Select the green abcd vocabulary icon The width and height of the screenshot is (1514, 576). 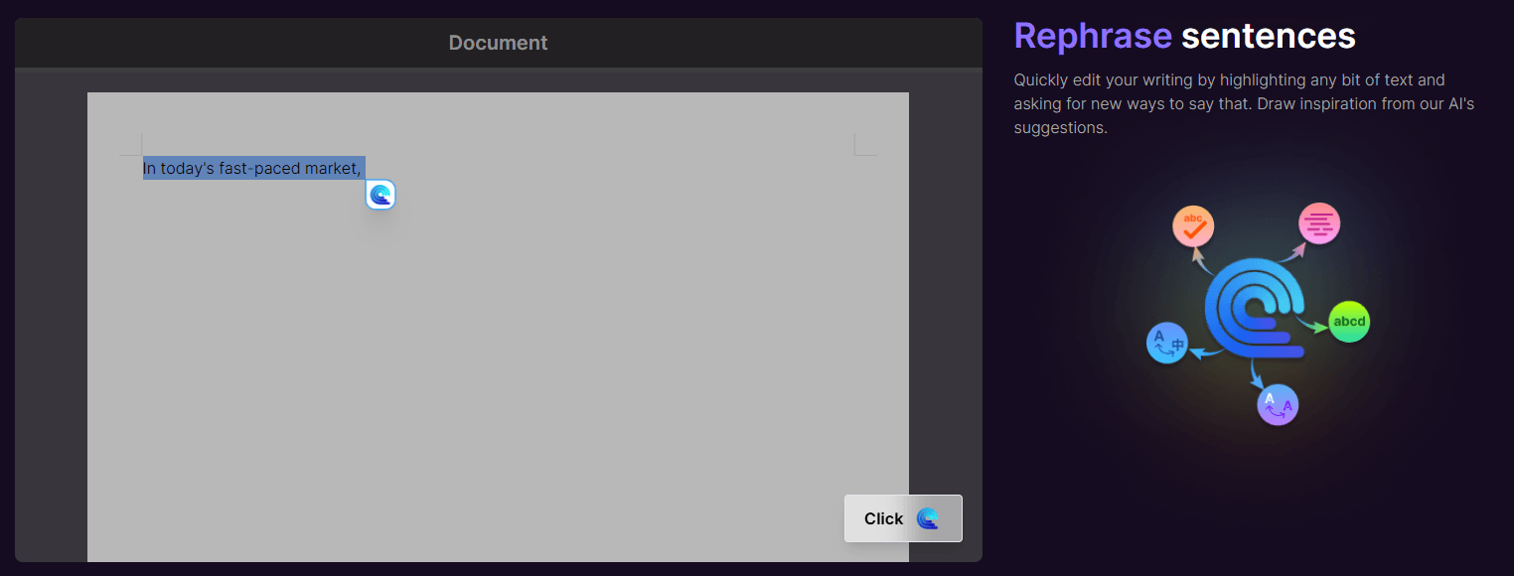click(1348, 321)
